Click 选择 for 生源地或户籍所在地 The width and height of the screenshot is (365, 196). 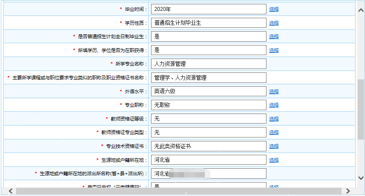pyautogui.click(x=274, y=160)
